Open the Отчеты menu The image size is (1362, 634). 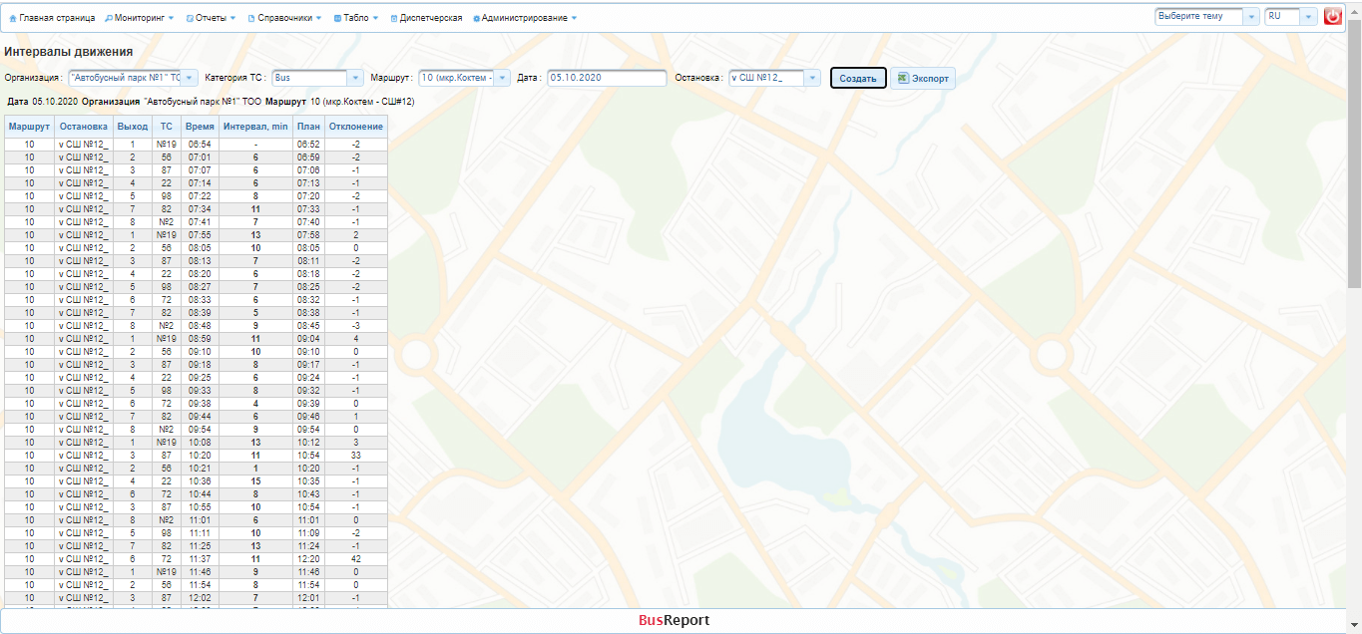pyautogui.click(x=211, y=18)
